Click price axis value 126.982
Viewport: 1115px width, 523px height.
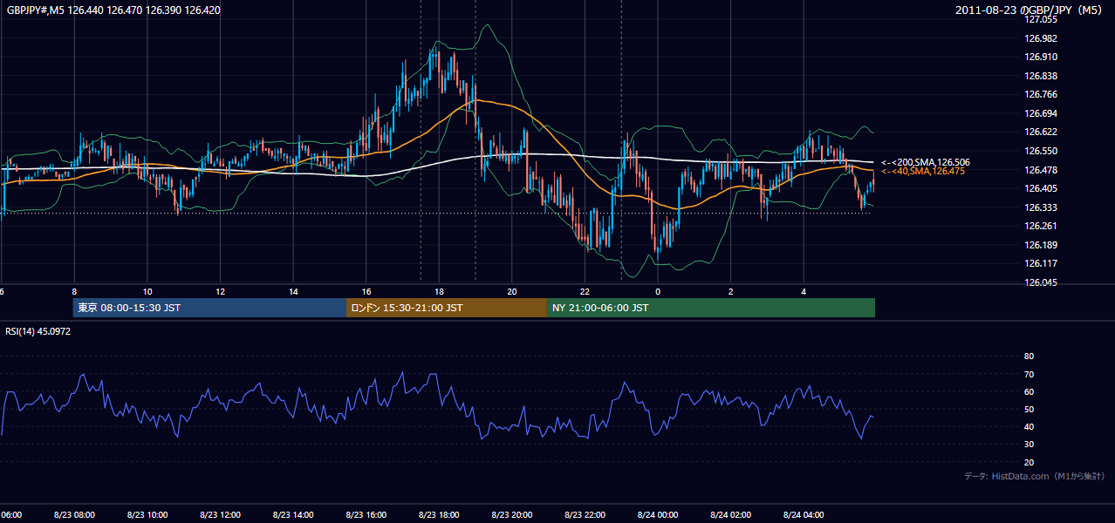pos(1042,38)
